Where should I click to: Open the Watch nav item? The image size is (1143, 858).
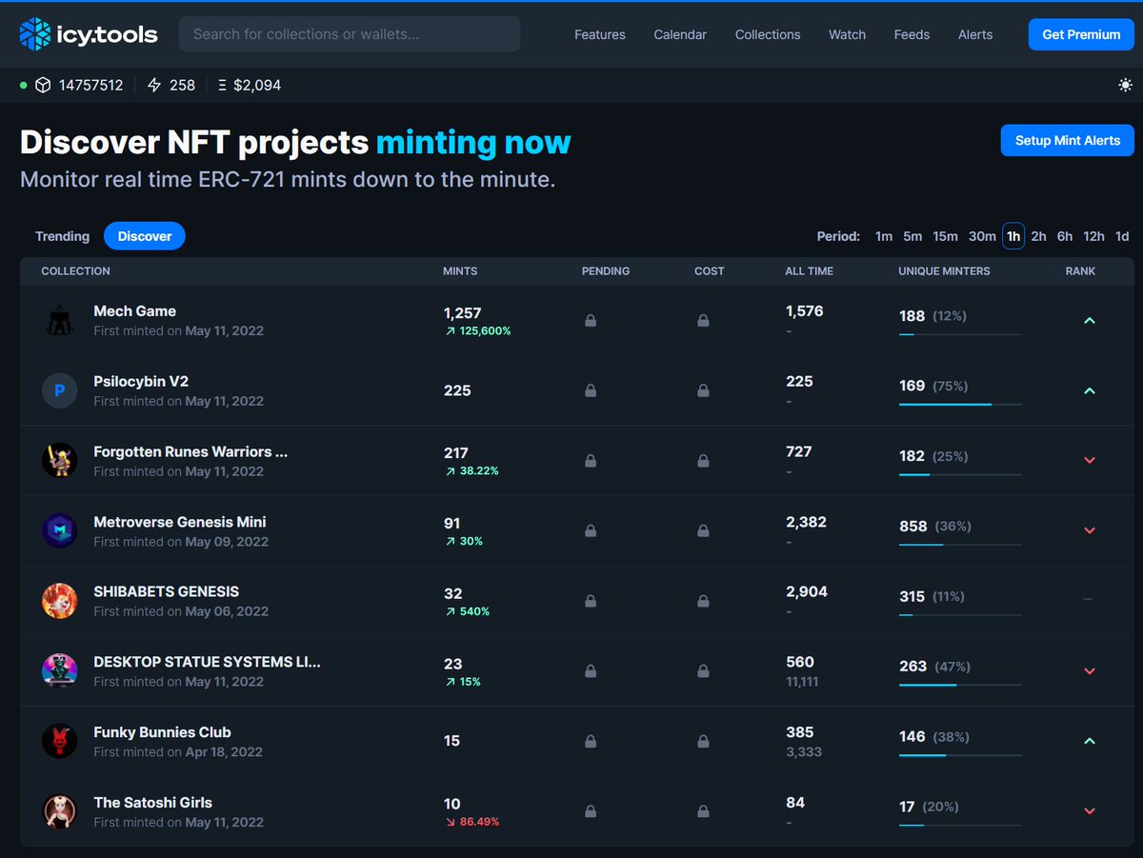click(x=847, y=34)
